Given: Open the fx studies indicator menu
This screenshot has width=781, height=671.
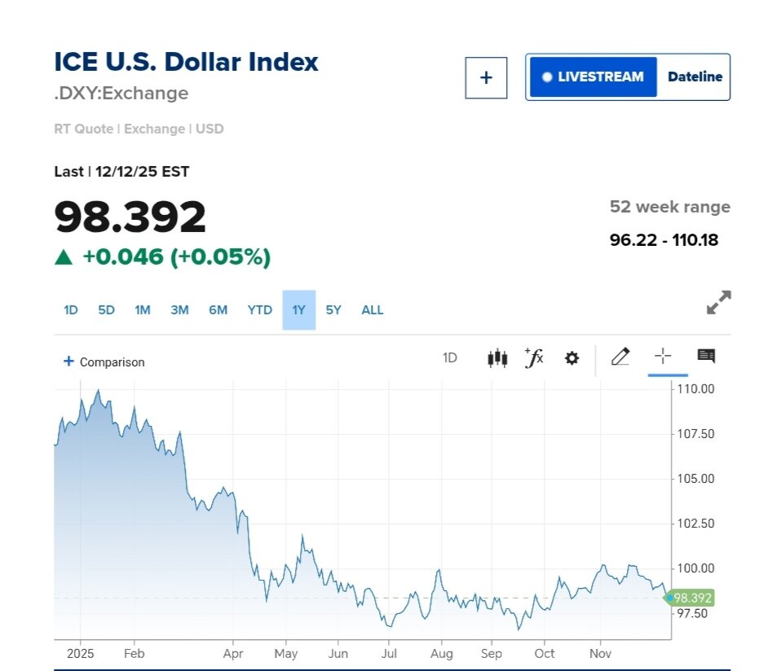Looking at the screenshot, I should point(534,357).
